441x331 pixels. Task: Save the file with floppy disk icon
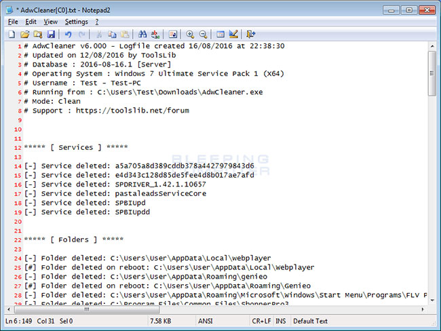point(51,35)
